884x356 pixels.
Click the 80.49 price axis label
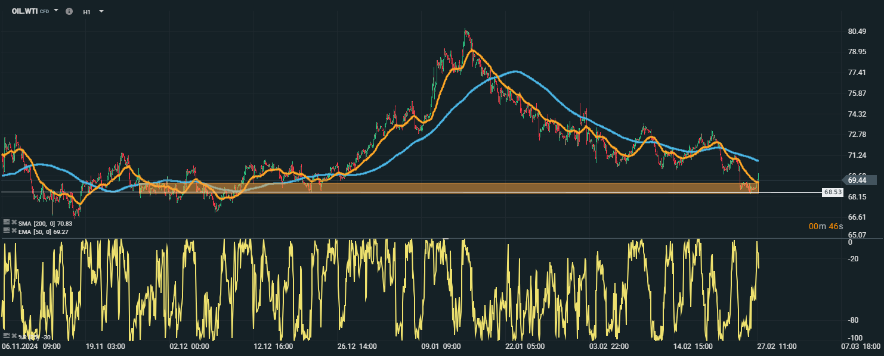(857, 32)
